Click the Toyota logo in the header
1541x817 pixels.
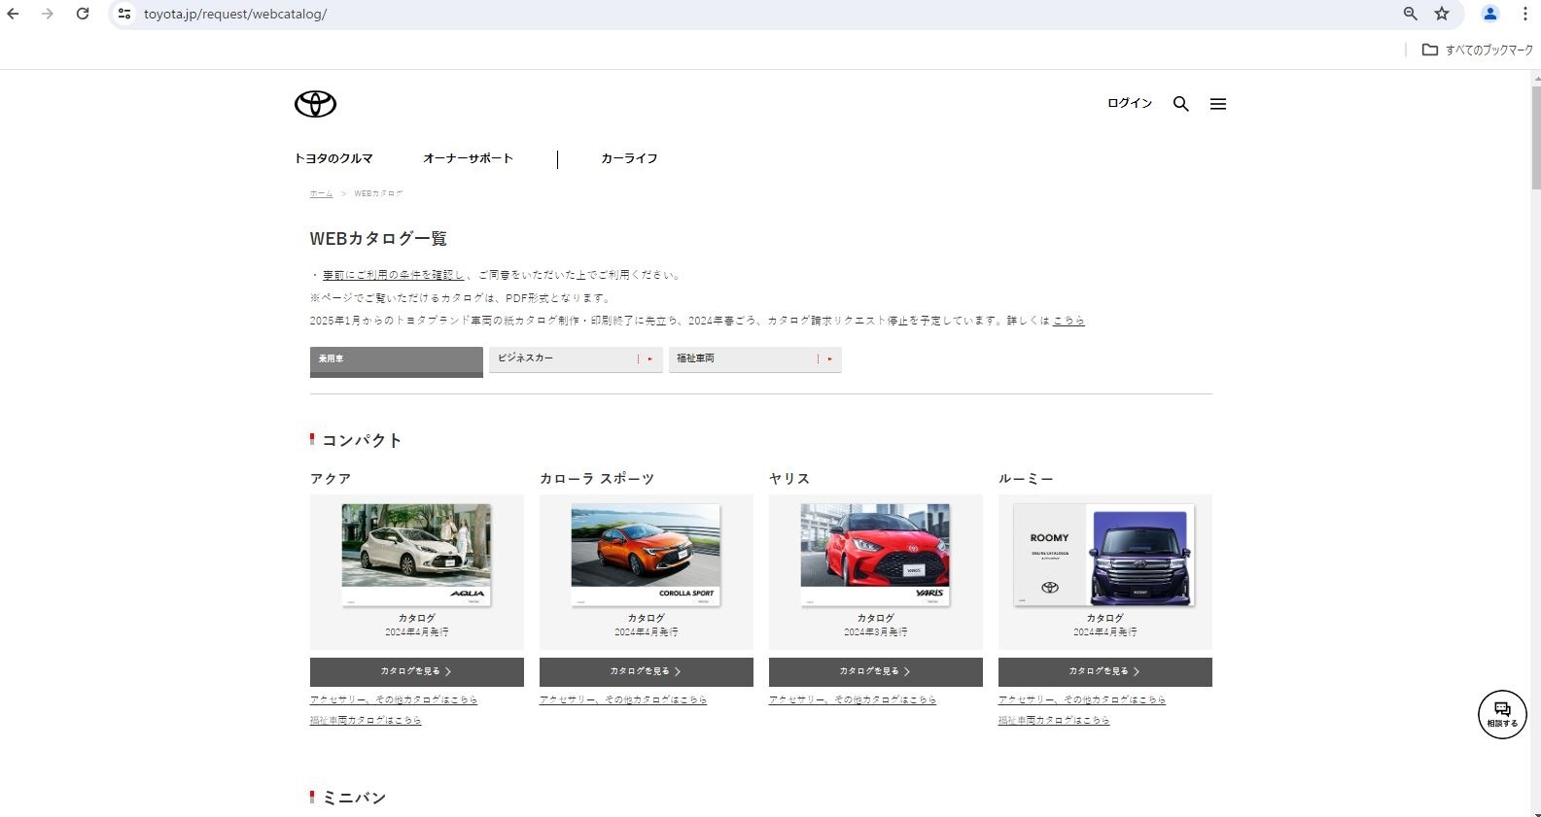click(315, 104)
